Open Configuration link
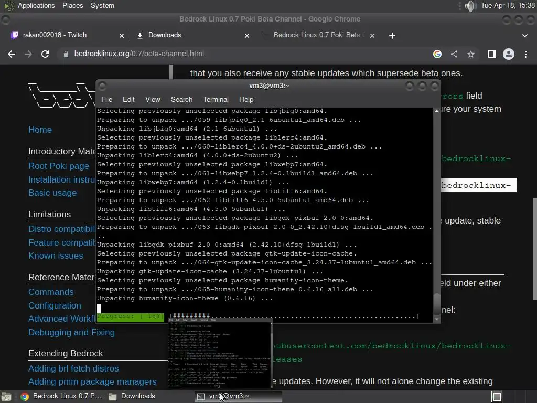The width and height of the screenshot is (537, 403). click(55, 306)
